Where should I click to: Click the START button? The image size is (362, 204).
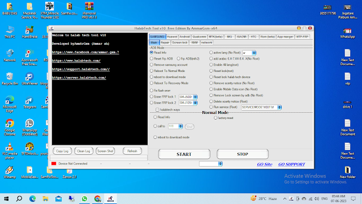tap(184, 154)
